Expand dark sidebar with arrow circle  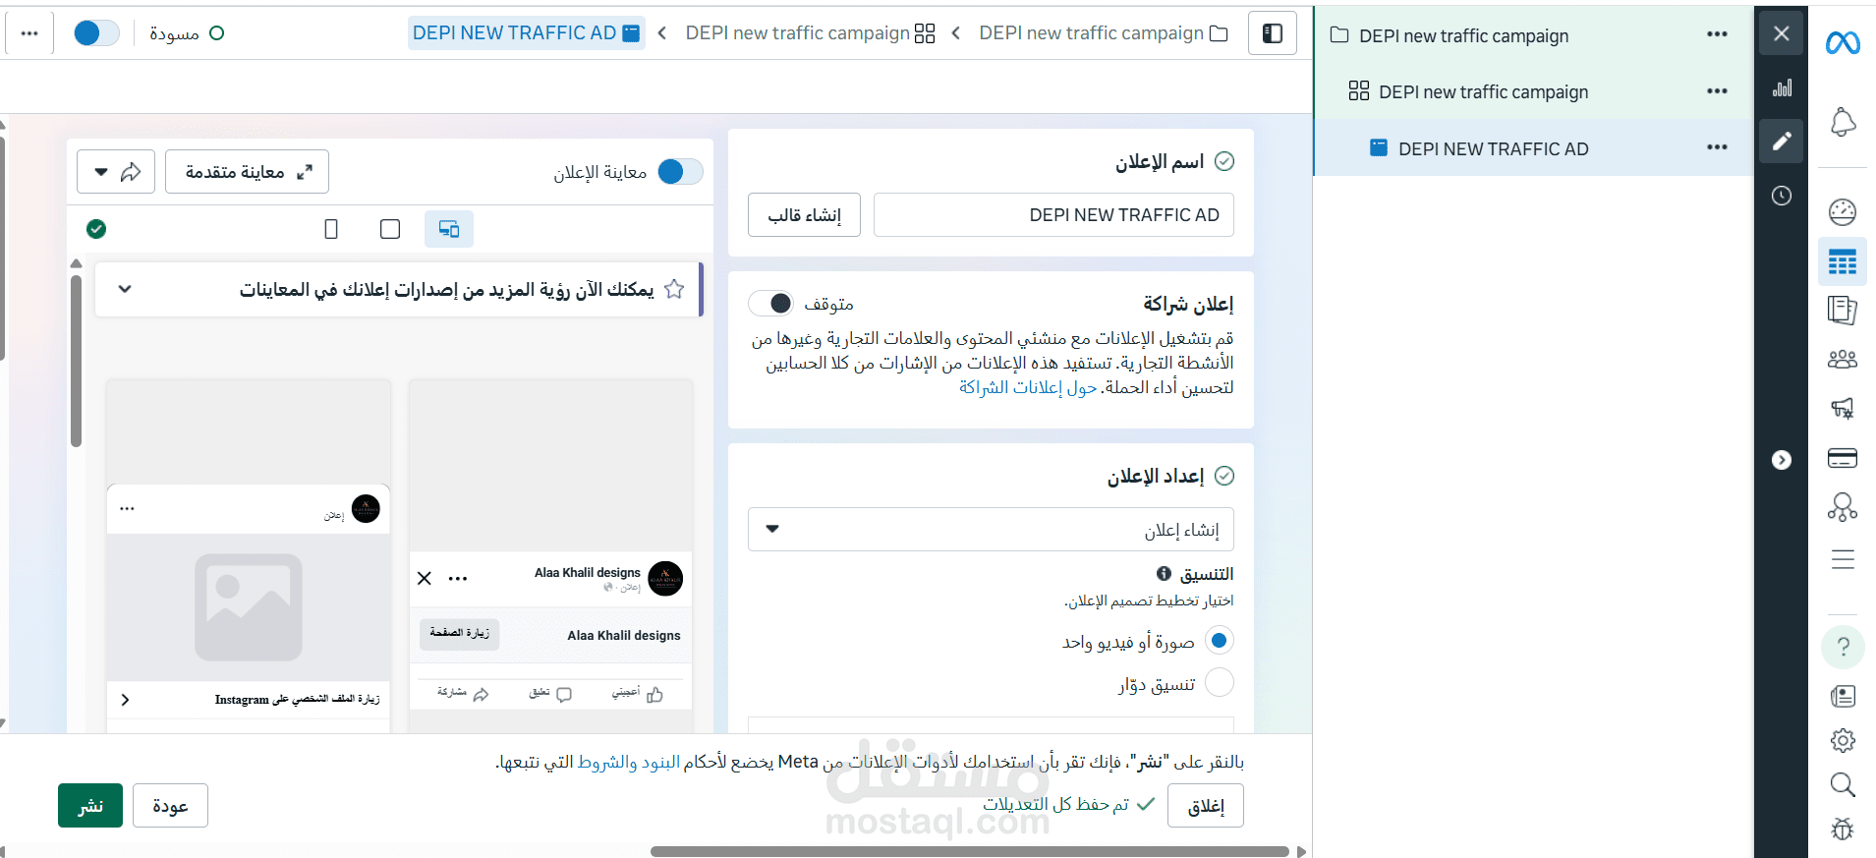pyautogui.click(x=1782, y=460)
